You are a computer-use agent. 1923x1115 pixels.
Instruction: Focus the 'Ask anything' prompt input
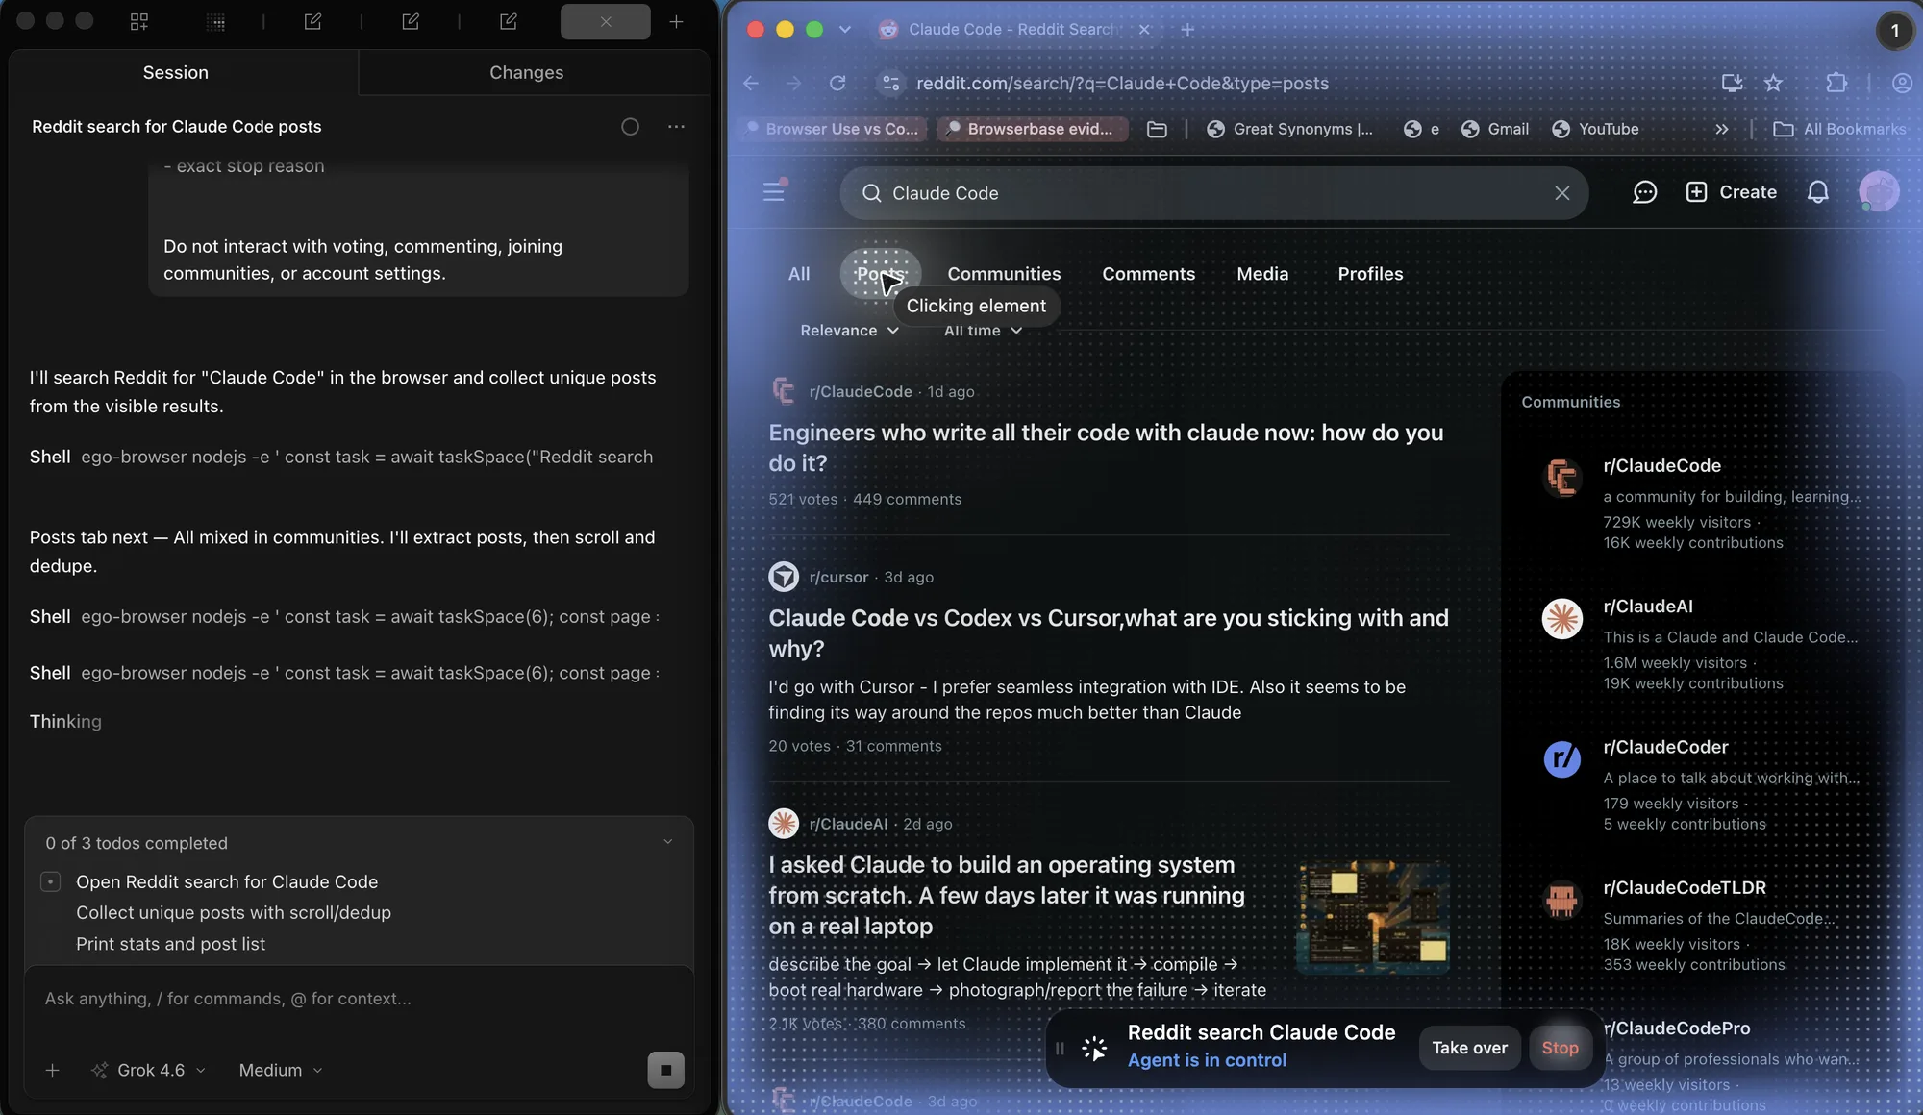tap(358, 1000)
